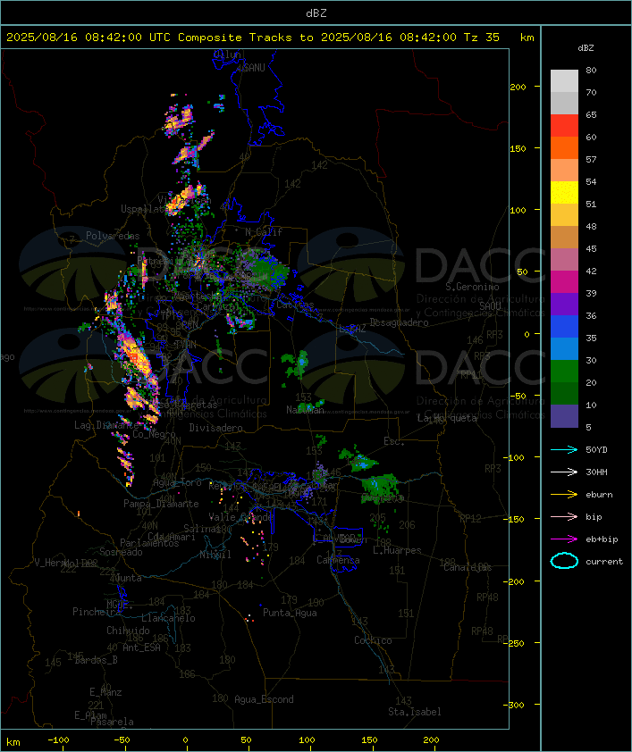Click the 'Lag.Diamante' map label
Viewport: 632px width, 752px height.
[106, 425]
